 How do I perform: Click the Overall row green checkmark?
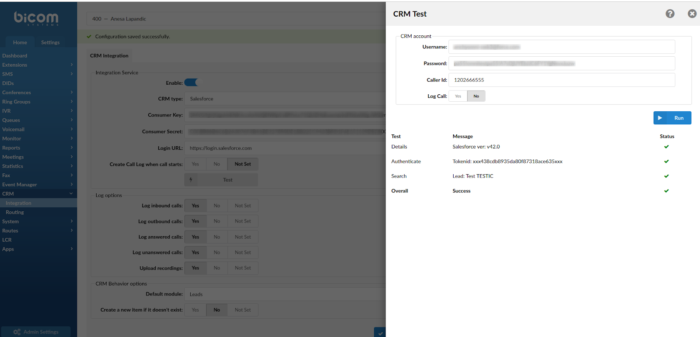666,191
